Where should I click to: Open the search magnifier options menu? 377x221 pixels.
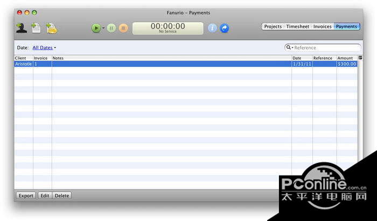pyautogui.click(x=290, y=47)
